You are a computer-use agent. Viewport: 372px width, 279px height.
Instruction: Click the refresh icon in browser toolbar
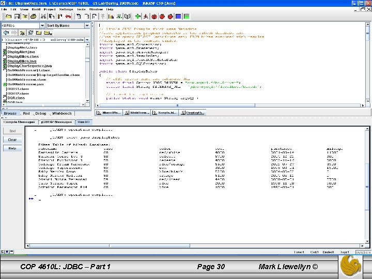[x=30, y=33]
